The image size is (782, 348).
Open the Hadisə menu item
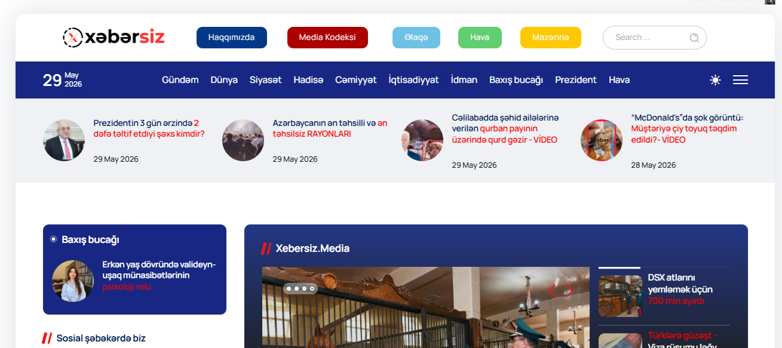tap(308, 80)
